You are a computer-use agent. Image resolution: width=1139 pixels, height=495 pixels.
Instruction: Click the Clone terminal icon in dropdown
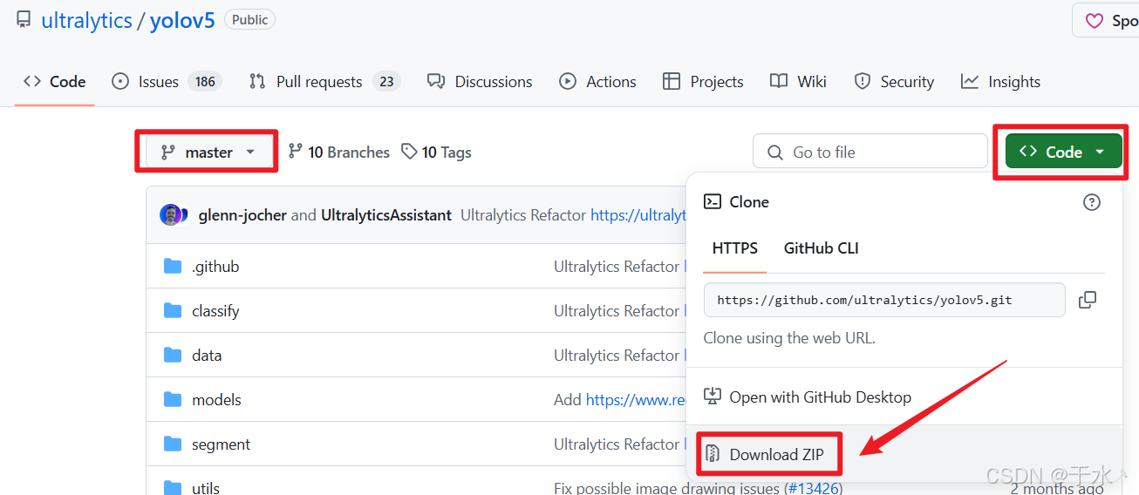713,201
